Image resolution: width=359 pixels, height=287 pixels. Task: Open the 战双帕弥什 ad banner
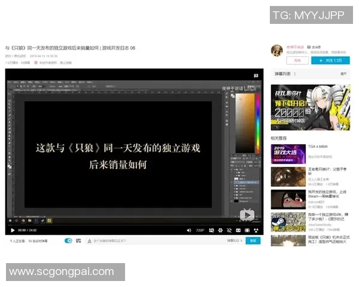[311, 108]
